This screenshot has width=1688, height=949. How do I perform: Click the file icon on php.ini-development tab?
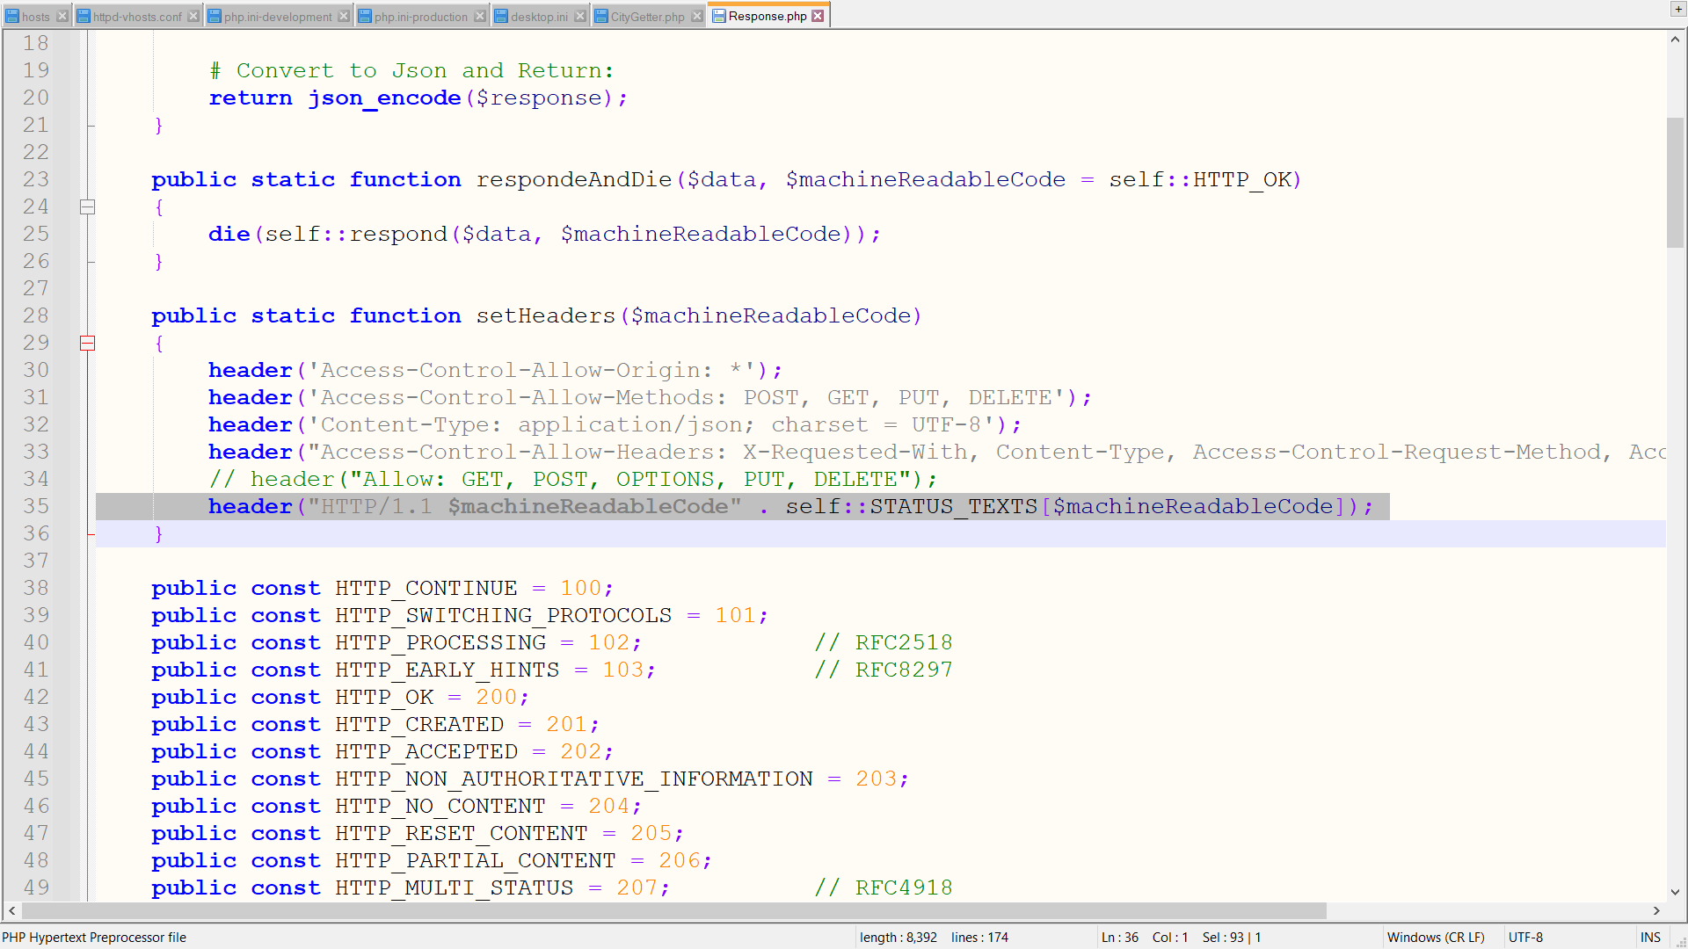coord(215,16)
